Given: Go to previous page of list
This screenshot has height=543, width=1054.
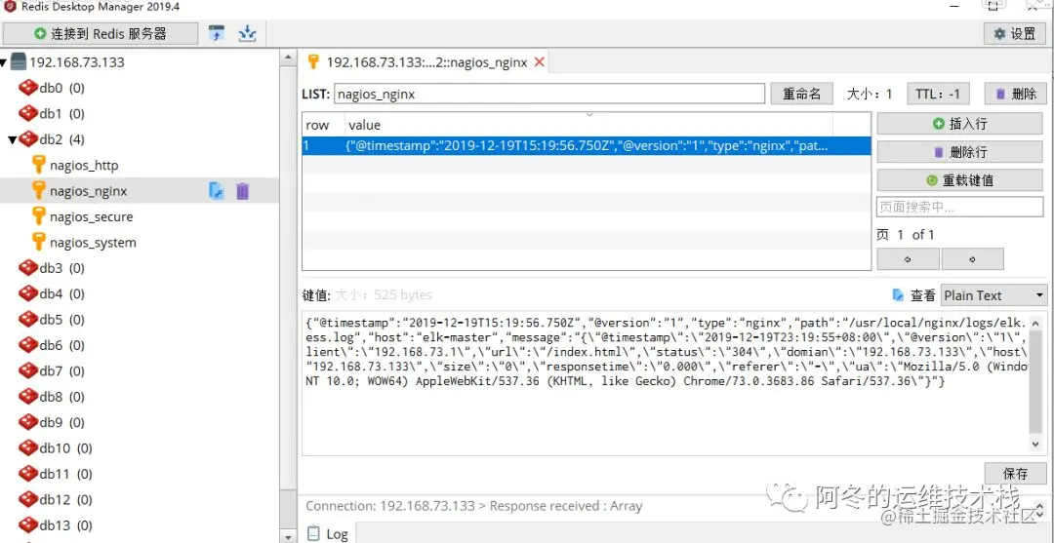Looking at the screenshot, I should tap(909, 259).
